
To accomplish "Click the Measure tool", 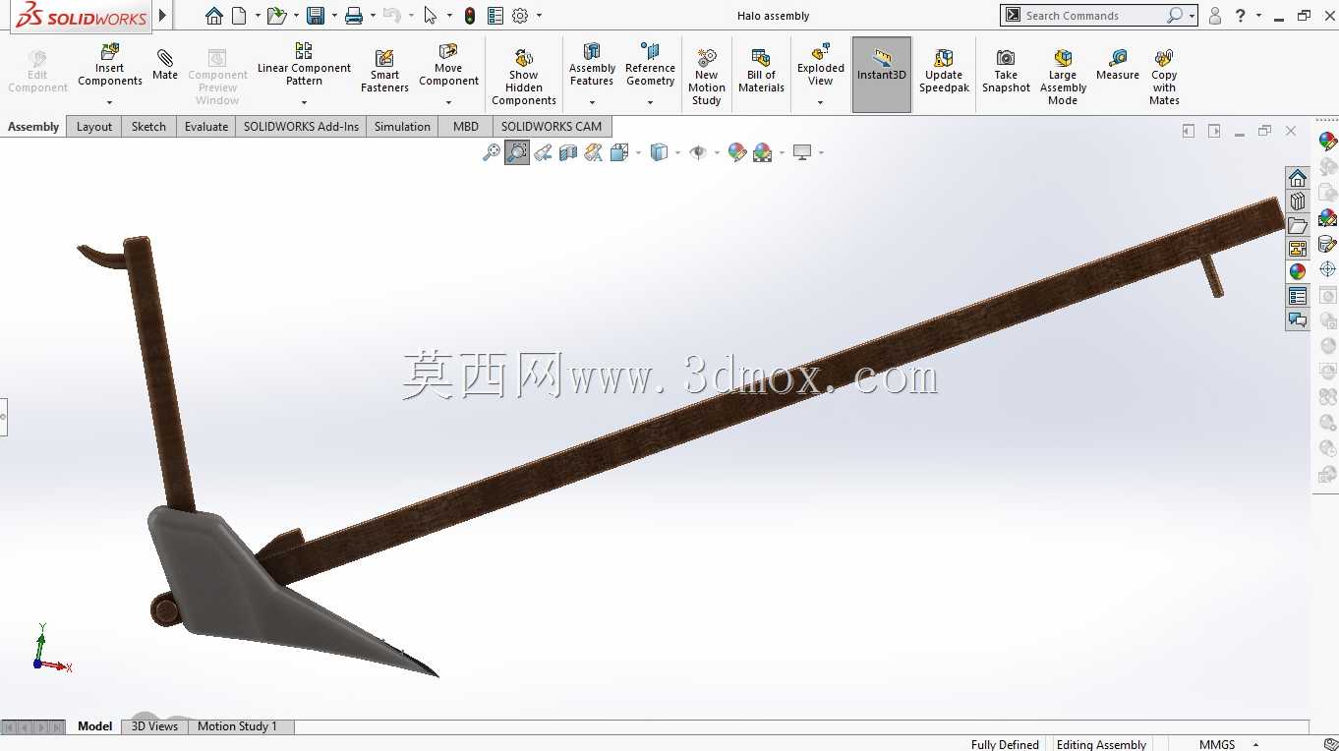I will tap(1118, 65).
